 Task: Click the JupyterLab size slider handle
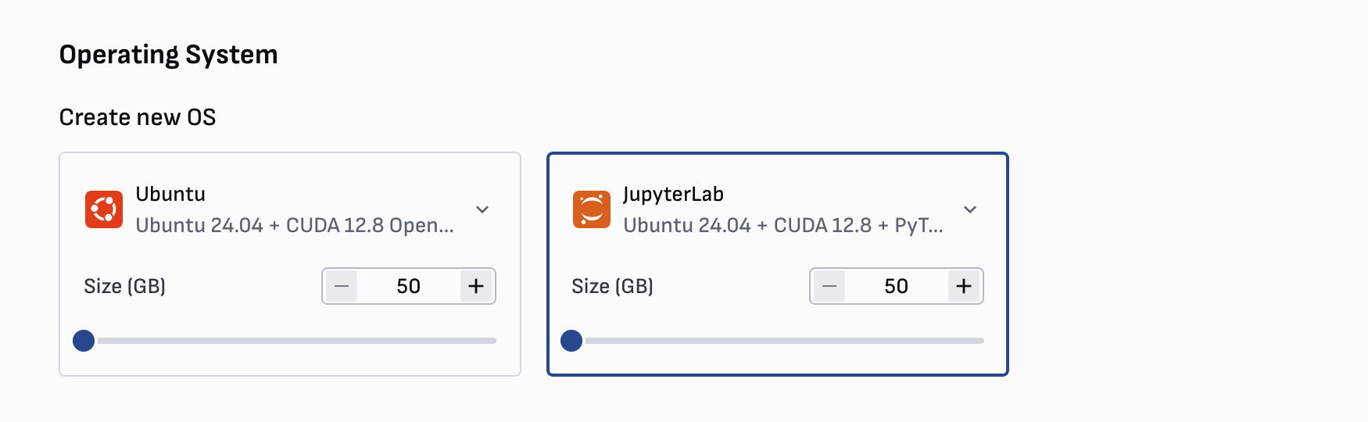(x=571, y=341)
